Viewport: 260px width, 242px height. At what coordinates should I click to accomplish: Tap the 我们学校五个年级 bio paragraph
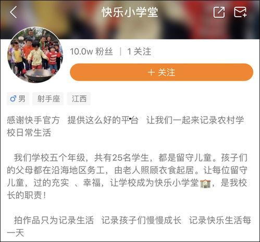coord(127,176)
